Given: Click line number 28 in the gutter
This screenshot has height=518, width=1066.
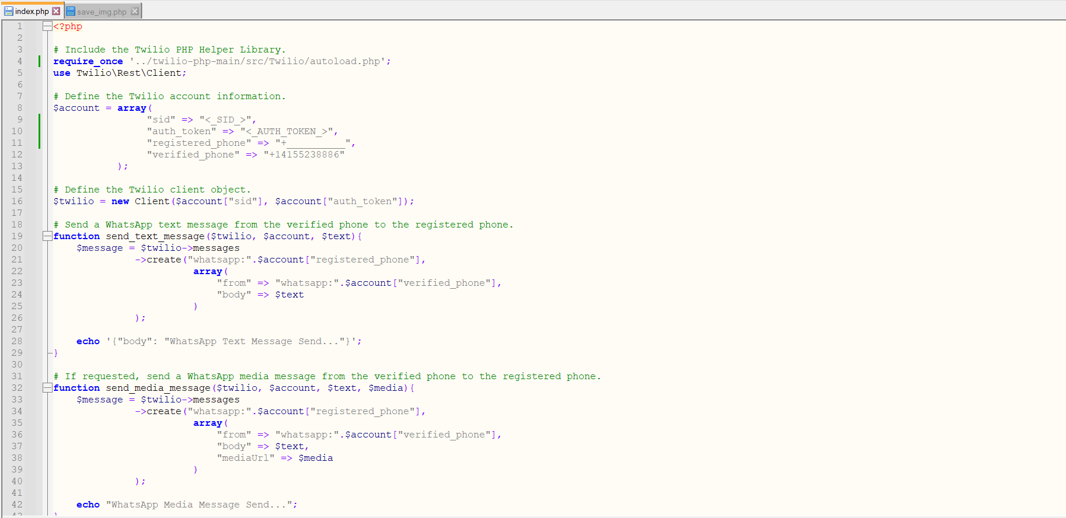Looking at the screenshot, I should (18, 341).
